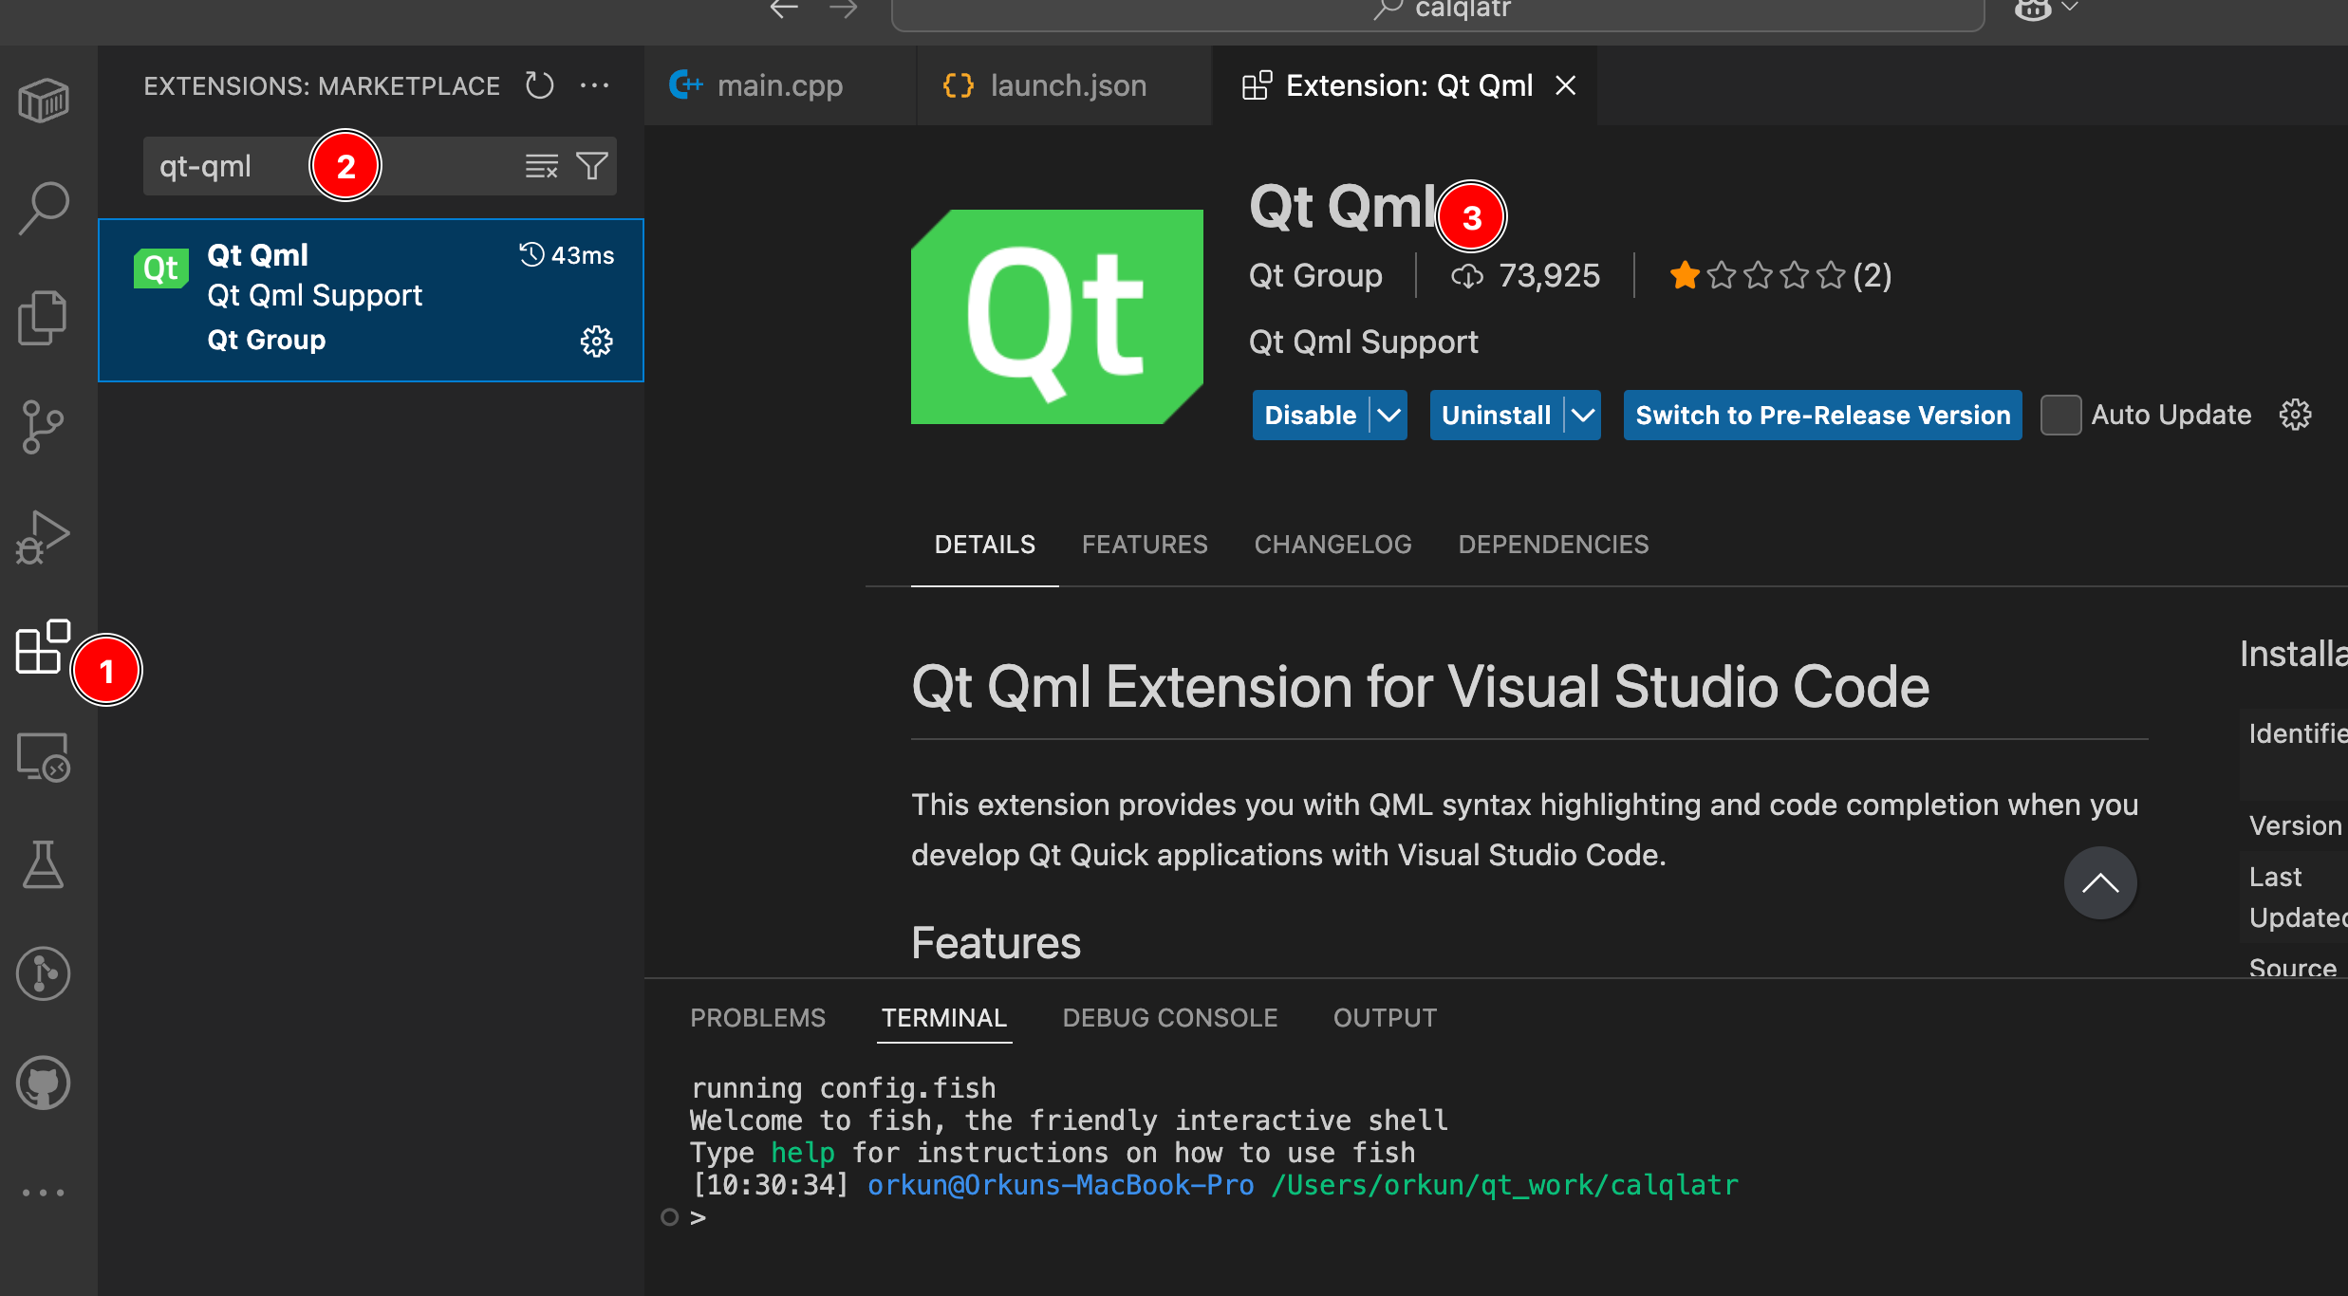Switch to the OUTPUT panel tab
Screen dimensions: 2348x1296
1385,1018
